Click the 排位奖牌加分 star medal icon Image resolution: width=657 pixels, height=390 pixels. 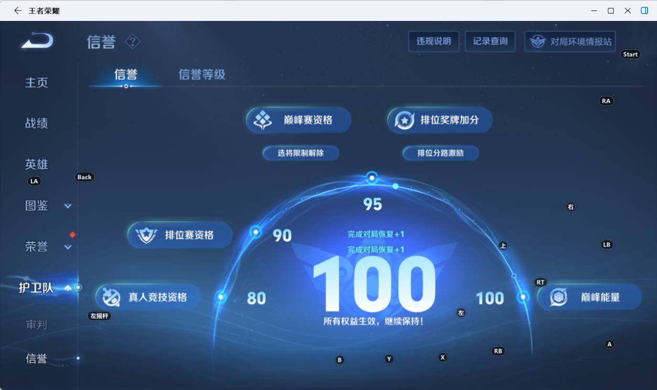[403, 119]
